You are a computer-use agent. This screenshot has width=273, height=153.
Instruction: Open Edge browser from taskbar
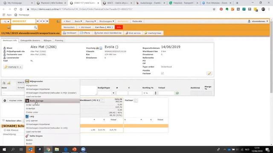coord(66,149)
